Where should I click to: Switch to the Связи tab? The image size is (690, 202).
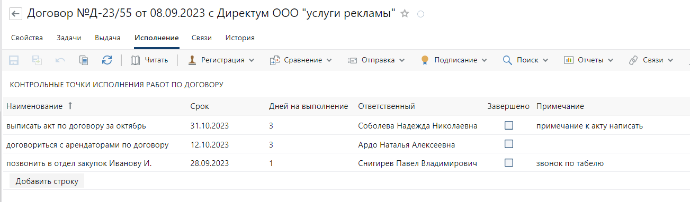click(202, 38)
